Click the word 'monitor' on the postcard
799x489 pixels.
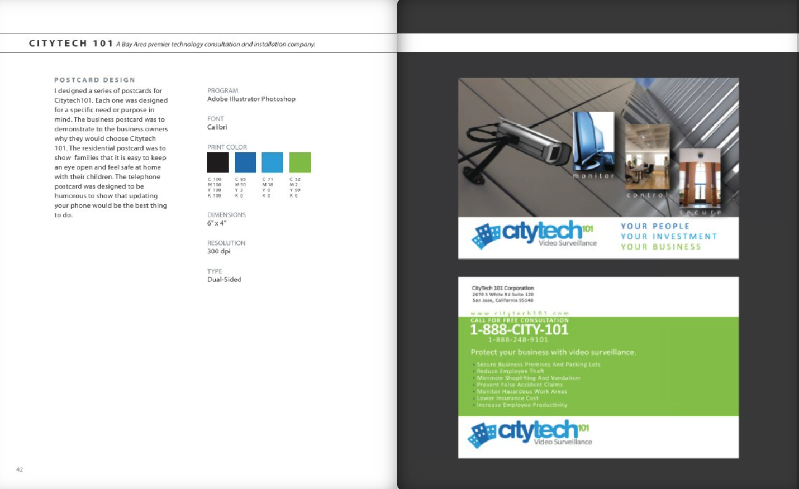tap(593, 176)
